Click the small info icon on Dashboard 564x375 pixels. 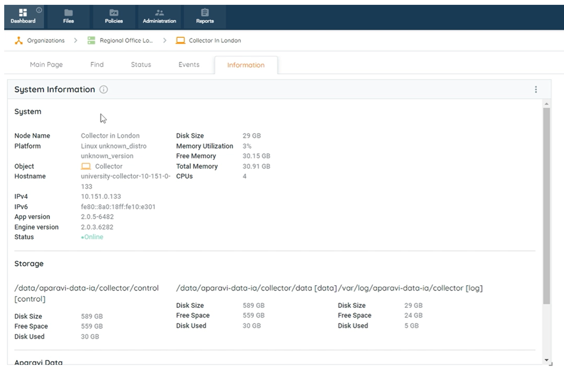[x=39, y=10]
